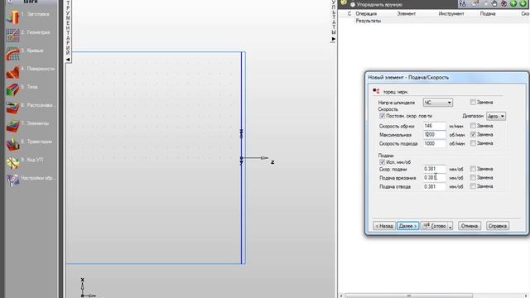This screenshot has height=298, width=530.
Task: Click the Справка button
Action: [x=498, y=226]
